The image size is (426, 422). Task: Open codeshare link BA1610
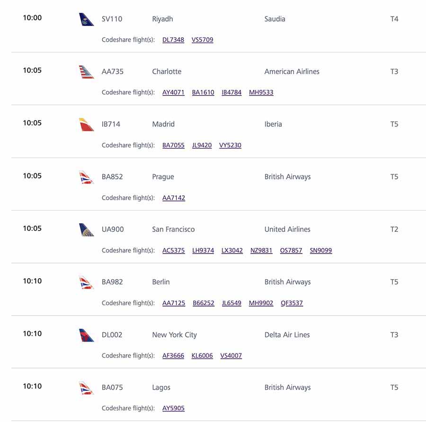203,92
